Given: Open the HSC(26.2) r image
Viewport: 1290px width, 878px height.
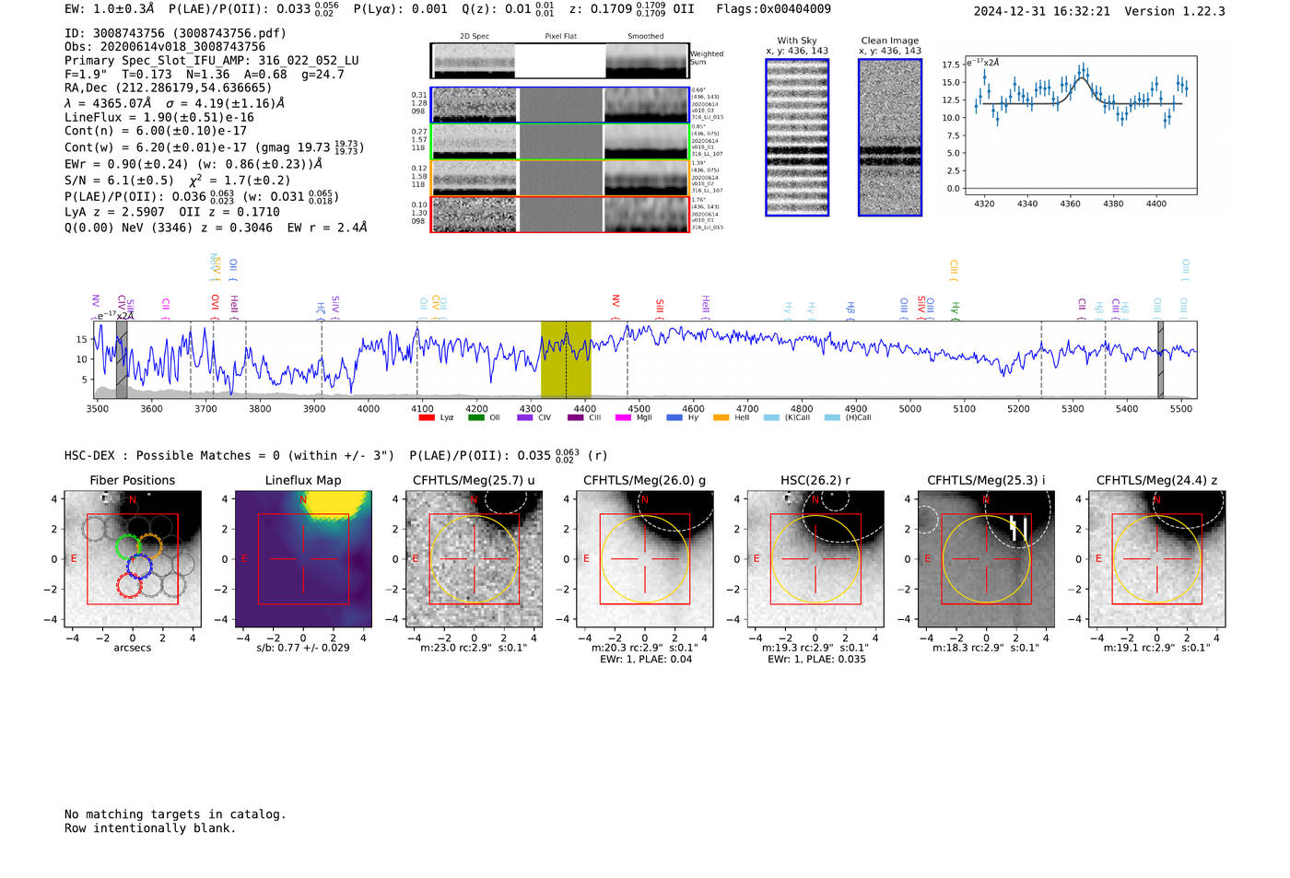Looking at the screenshot, I should [x=815, y=559].
